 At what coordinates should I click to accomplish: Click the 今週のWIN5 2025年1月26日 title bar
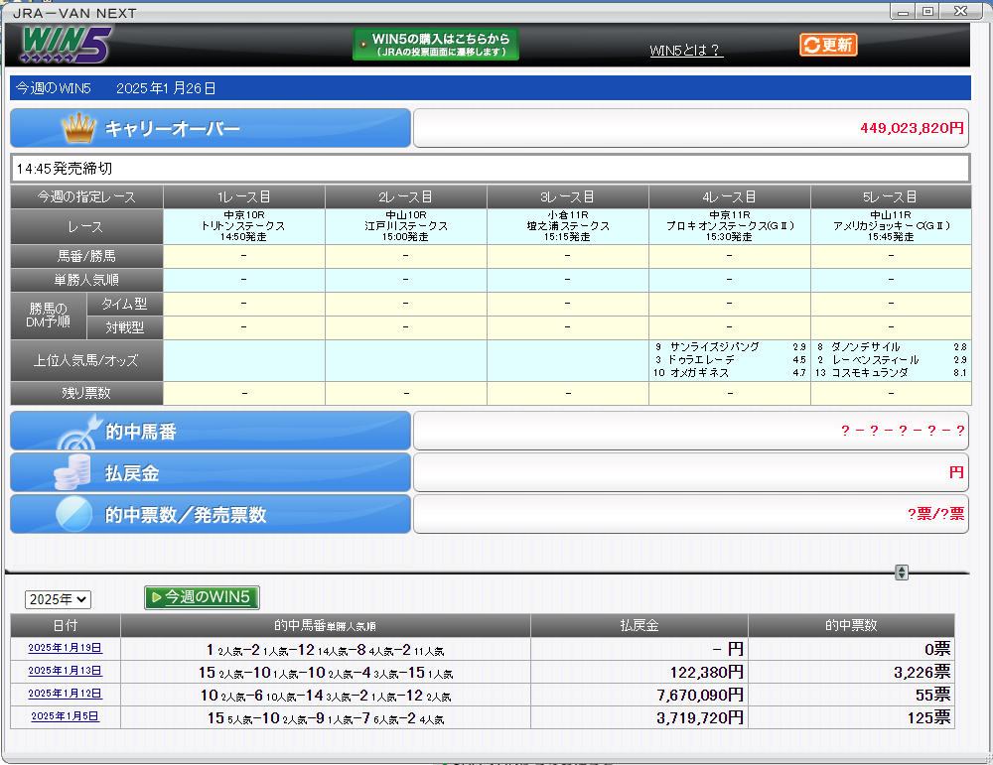pos(491,88)
